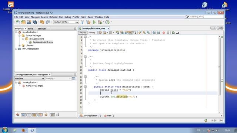Expand the Libraries tree node
Viewport: 237px width, 133px height.
click(x=20, y=45)
